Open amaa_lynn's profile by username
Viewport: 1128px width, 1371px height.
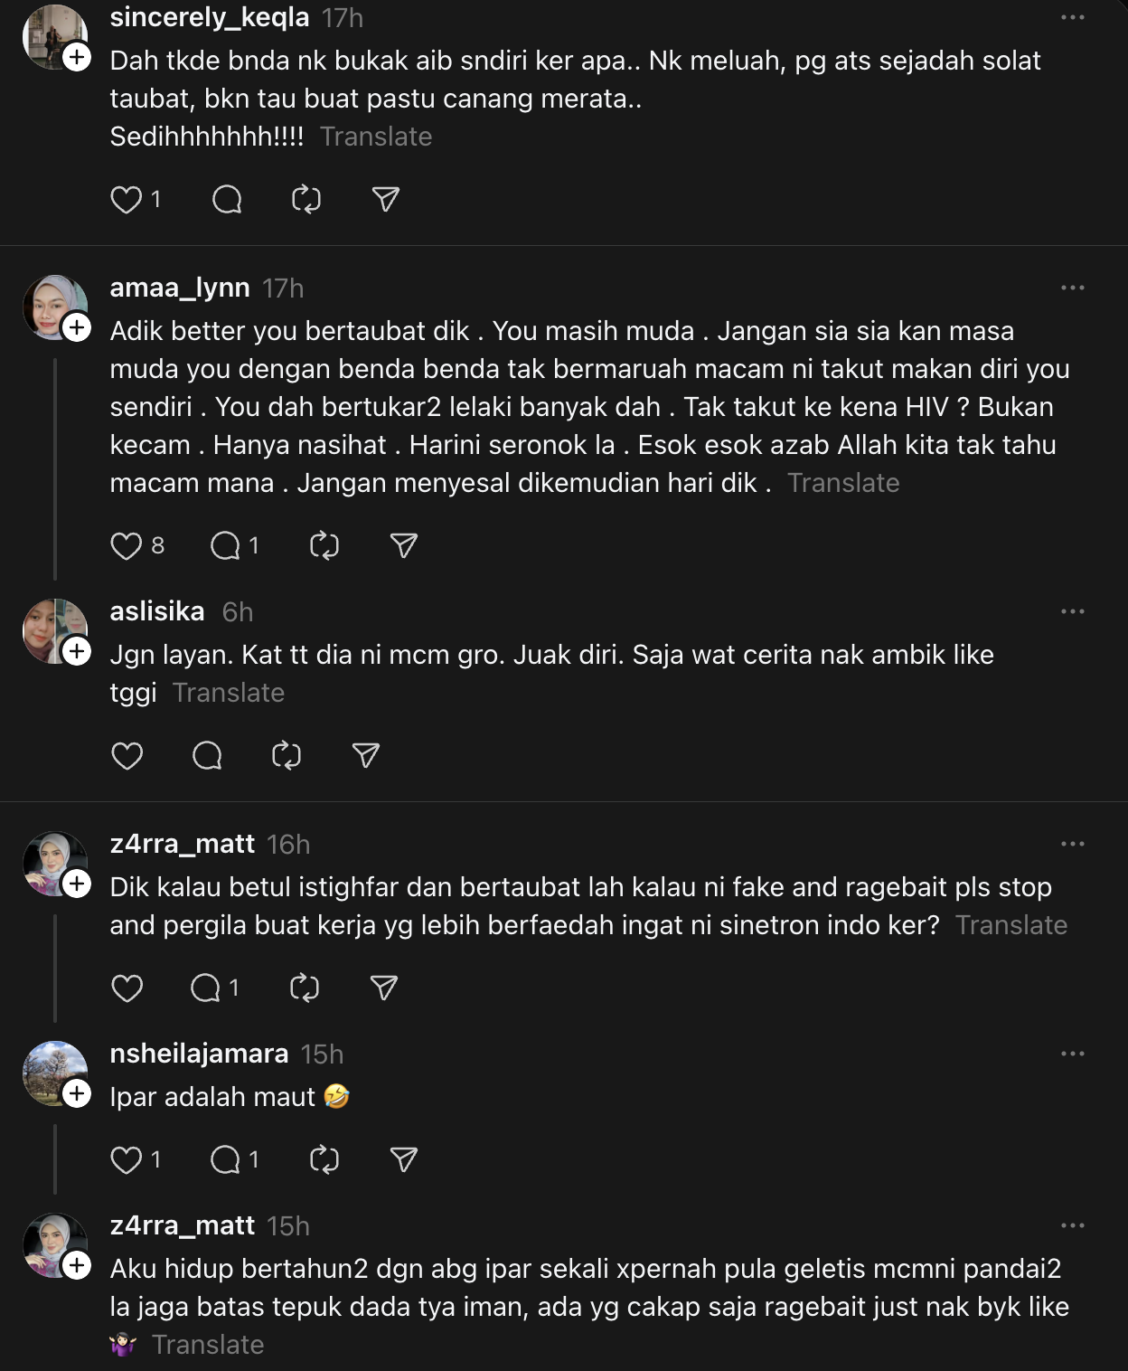click(180, 288)
